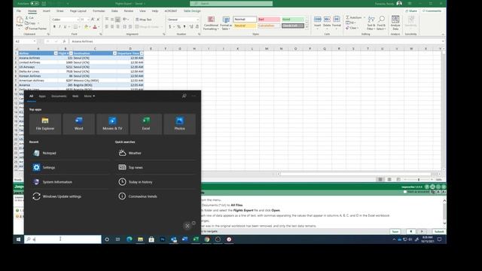
Task: Toggle the Mark as answered checkbox
Action: (405, 192)
